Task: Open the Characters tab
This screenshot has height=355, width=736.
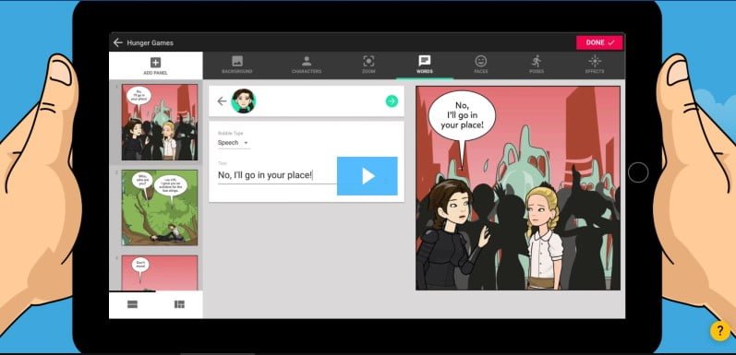Action: [307, 65]
